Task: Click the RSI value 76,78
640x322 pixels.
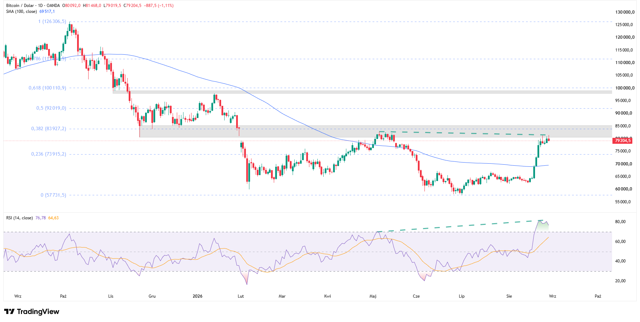Action: point(40,218)
